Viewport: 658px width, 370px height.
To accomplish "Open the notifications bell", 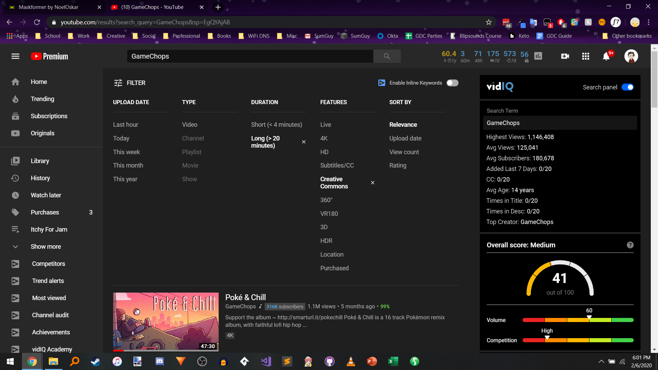I will pos(606,56).
